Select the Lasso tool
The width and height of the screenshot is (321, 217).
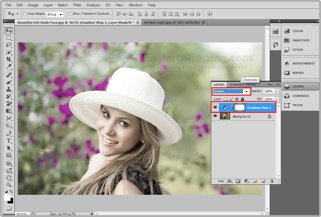click(x=9, y=45)
